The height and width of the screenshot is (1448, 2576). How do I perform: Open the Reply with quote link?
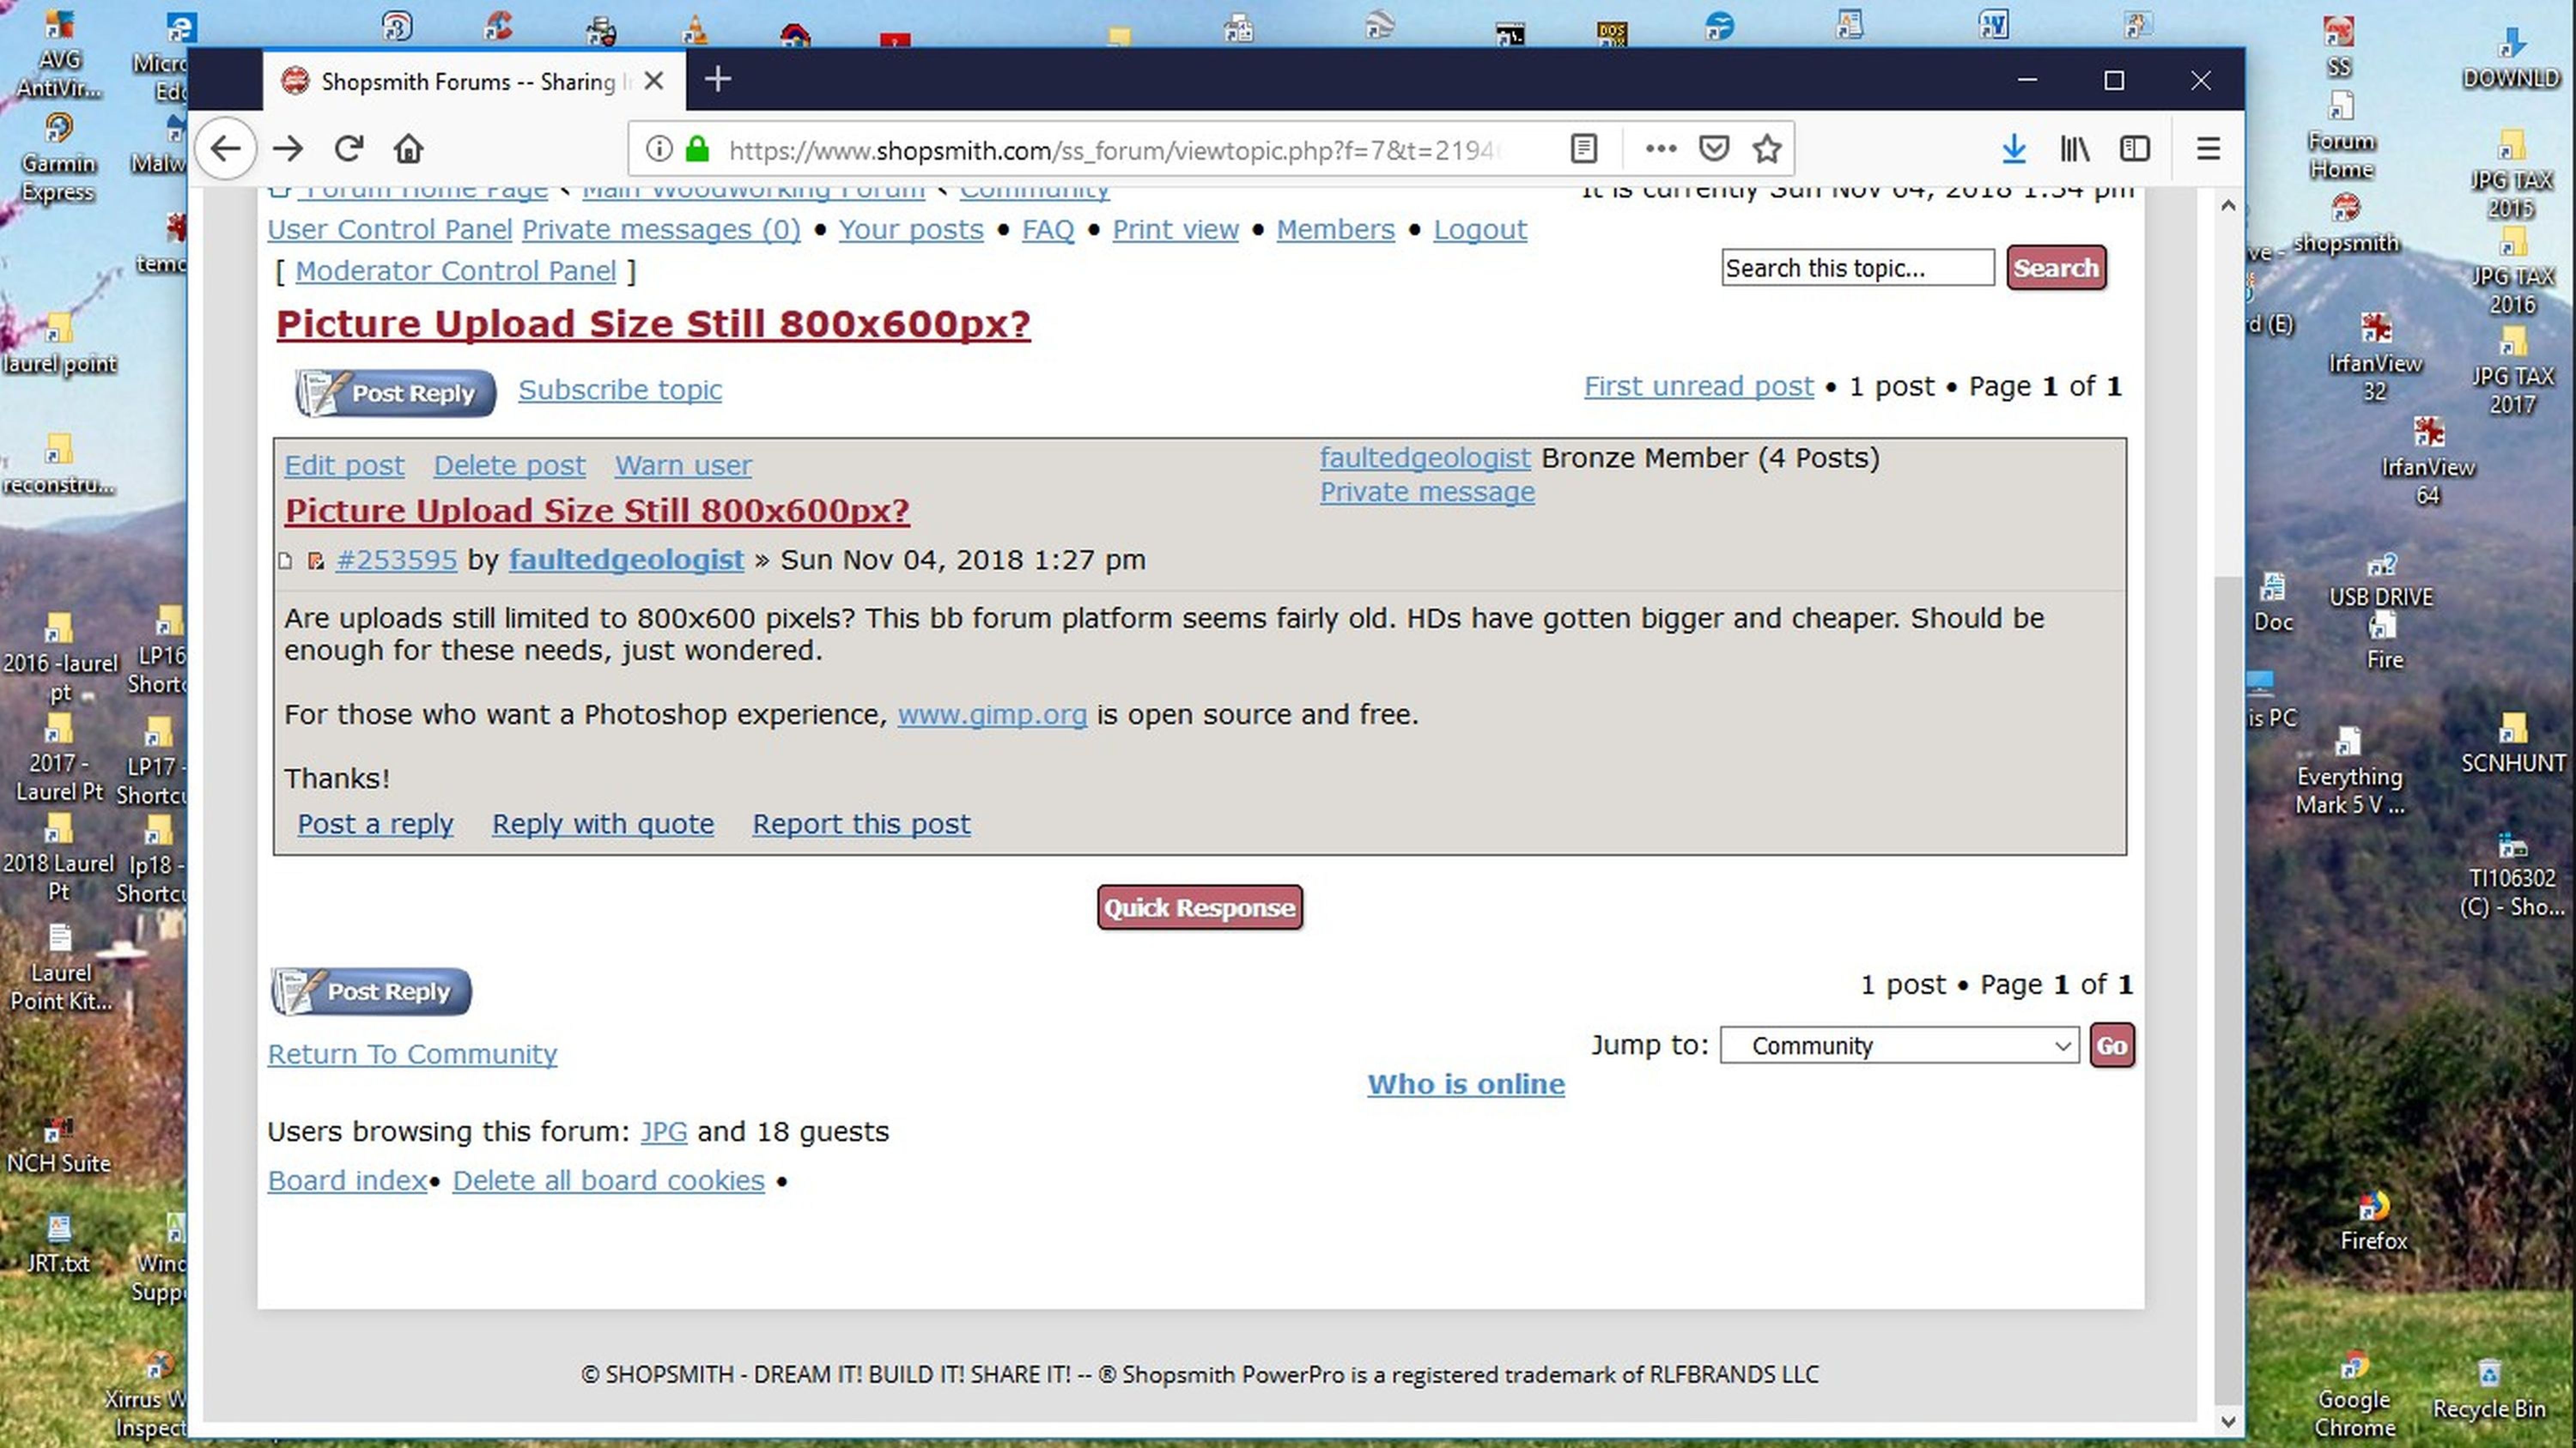603,824
